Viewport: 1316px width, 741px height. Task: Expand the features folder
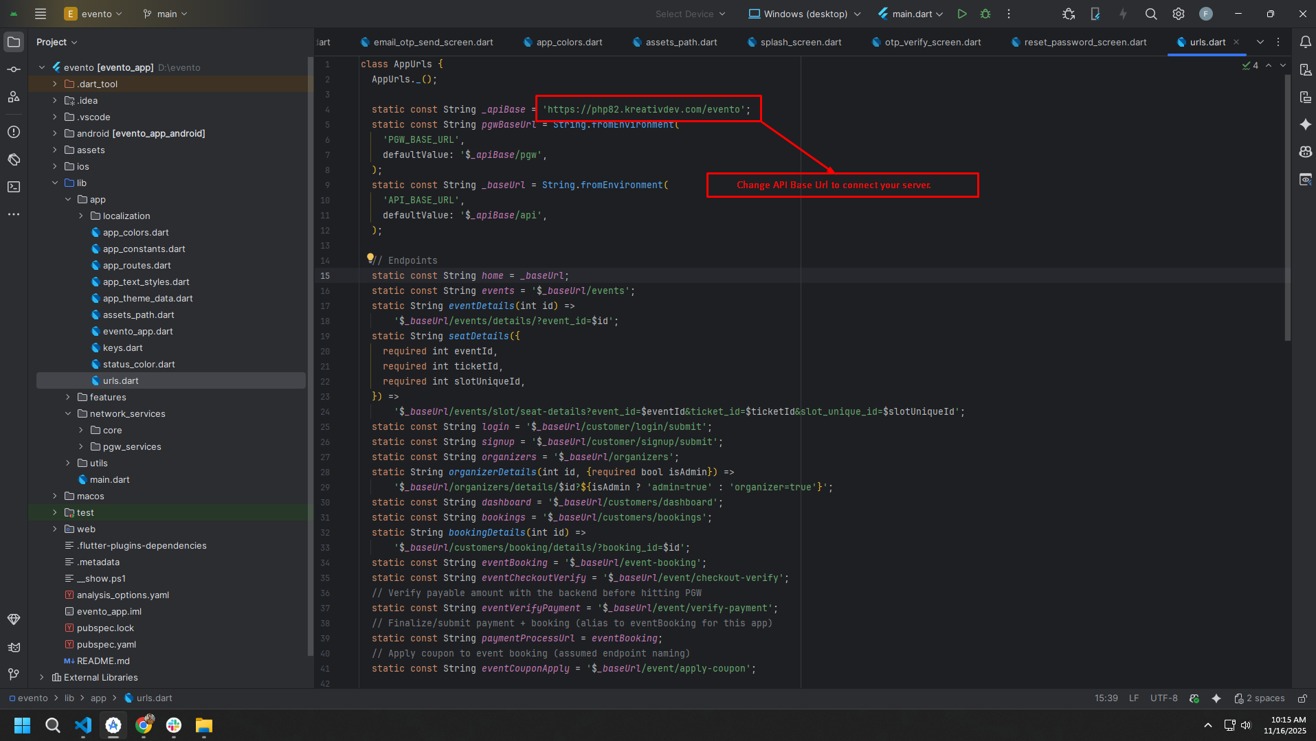pos(67,397)
